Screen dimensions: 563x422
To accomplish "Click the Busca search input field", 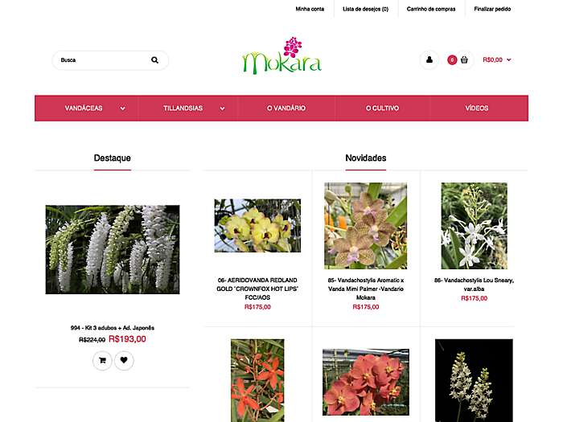I will 104,60.
